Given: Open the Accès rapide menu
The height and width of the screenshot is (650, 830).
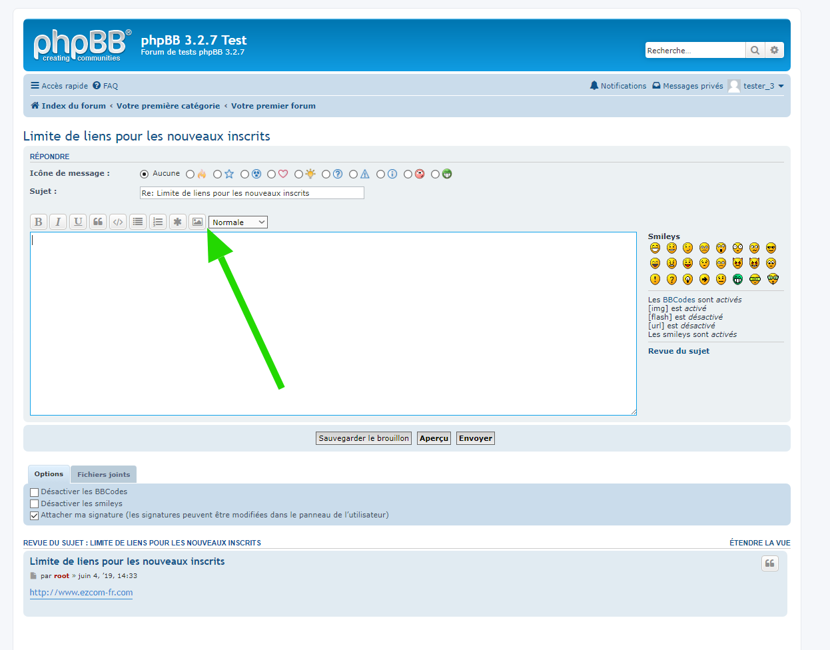Looking at the screenshot, I should coord(59,86).
